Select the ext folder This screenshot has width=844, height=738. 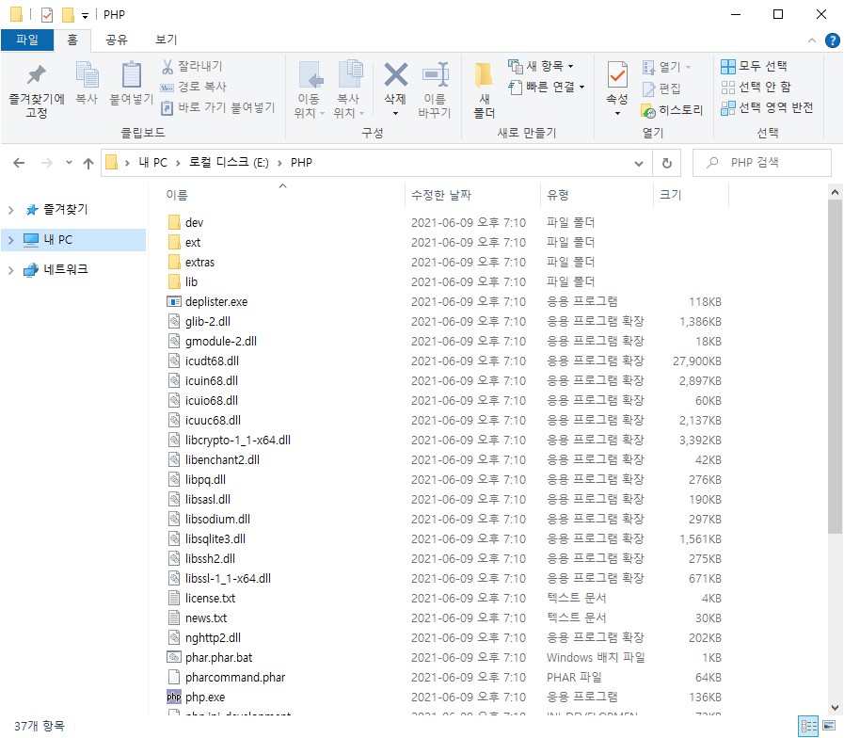[184, 243]
